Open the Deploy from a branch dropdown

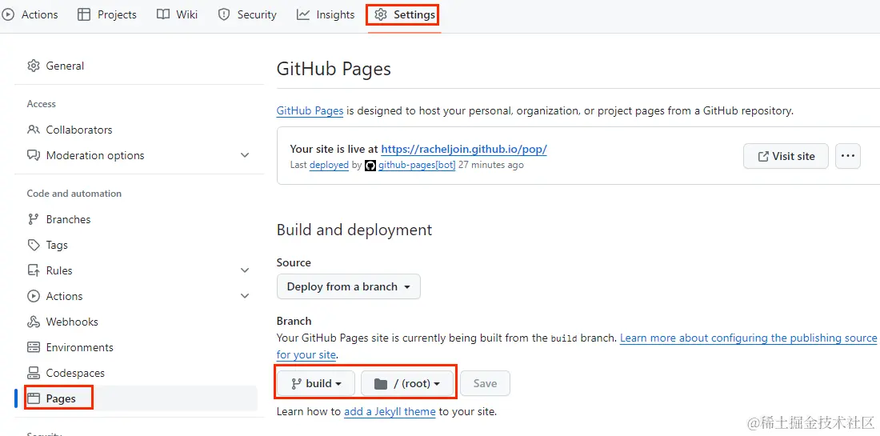pyautogui.click(x=348, y=286)
